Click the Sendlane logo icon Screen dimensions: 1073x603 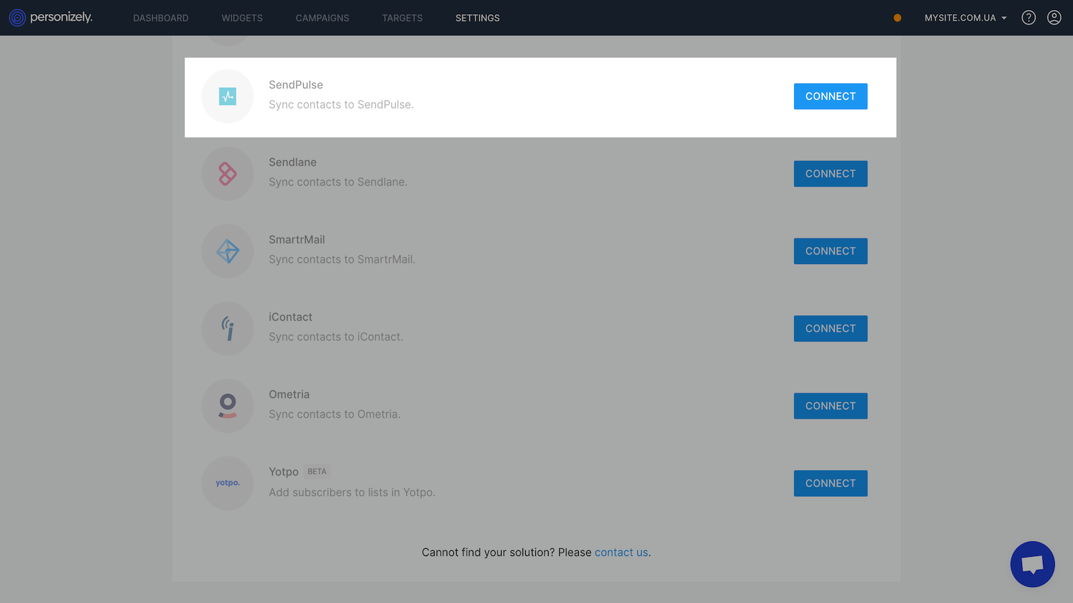click(x=227, y=174)
